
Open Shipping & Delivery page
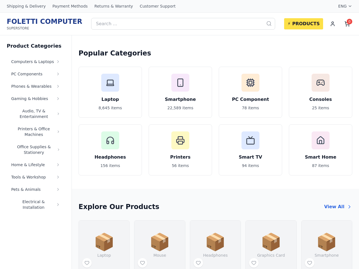(x=26, y=6)
